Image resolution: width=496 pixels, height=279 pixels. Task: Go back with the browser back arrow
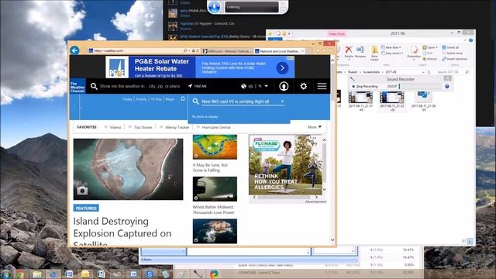[74, 50]
